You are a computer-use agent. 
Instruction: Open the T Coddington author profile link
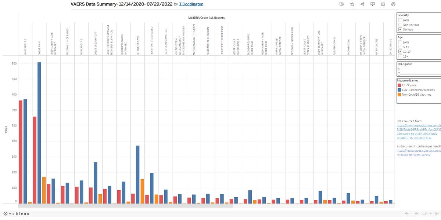click(190, 4)
